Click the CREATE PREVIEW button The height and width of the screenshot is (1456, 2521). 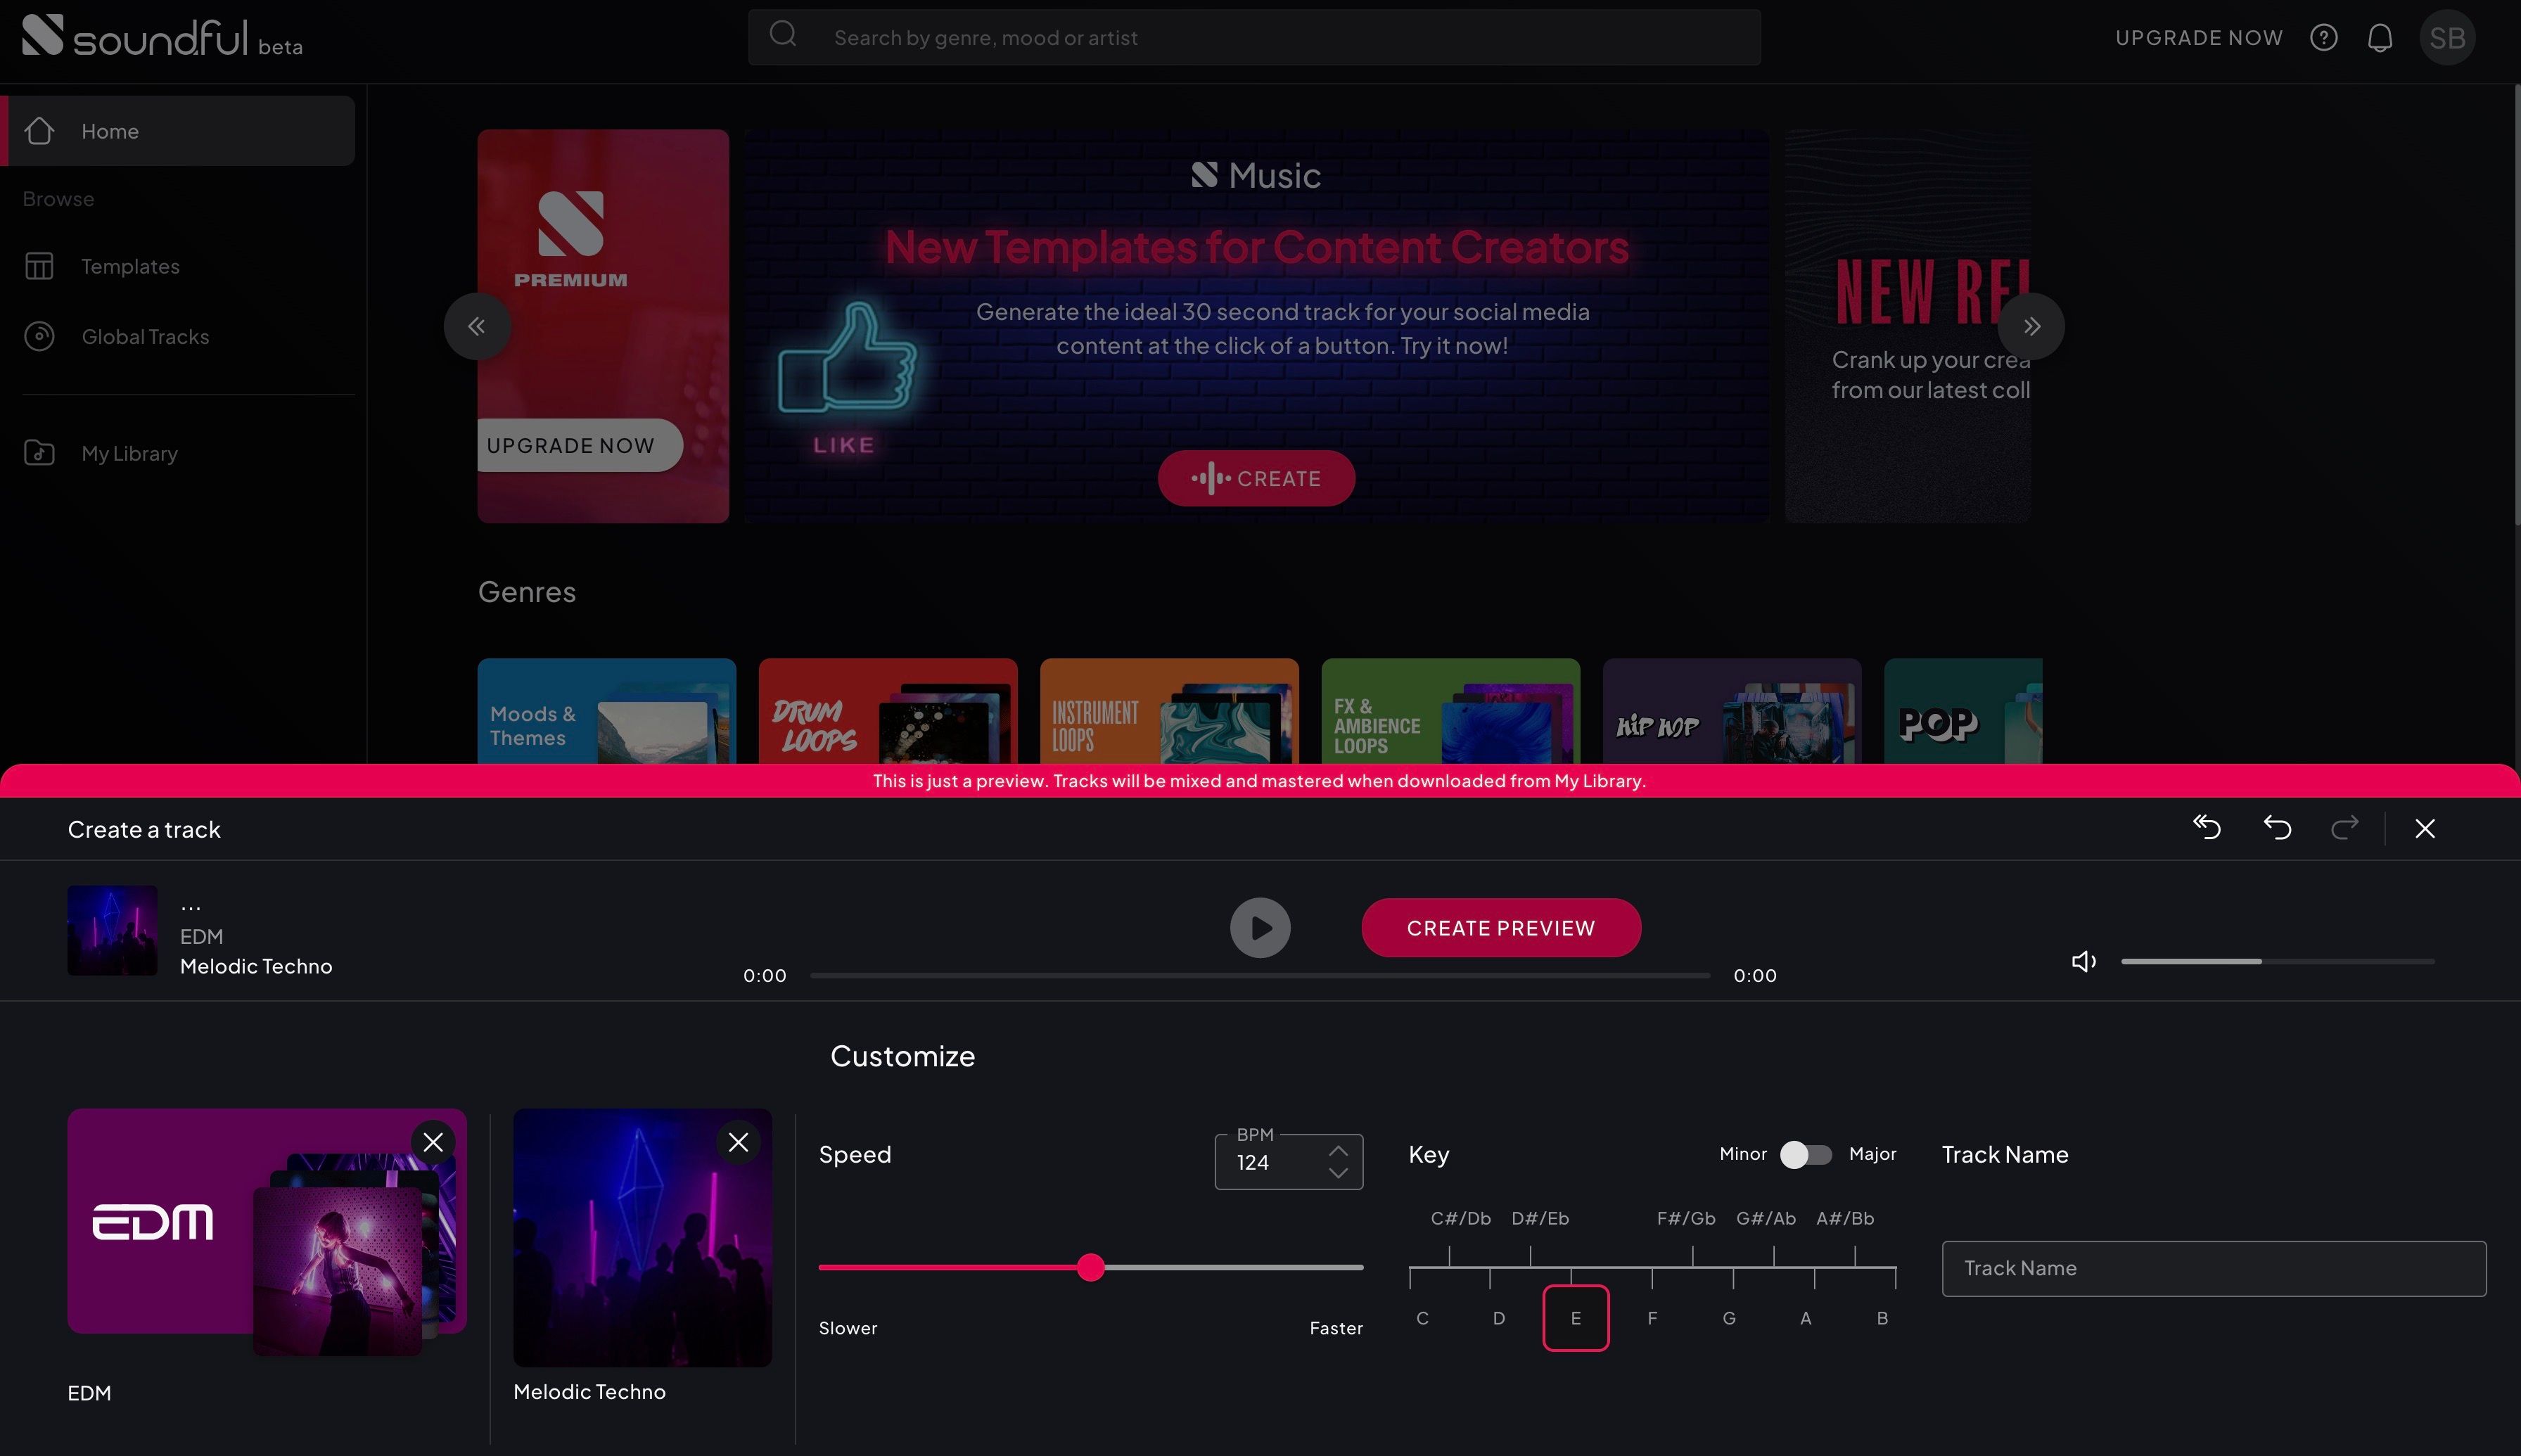click(x=1500, y=927)
